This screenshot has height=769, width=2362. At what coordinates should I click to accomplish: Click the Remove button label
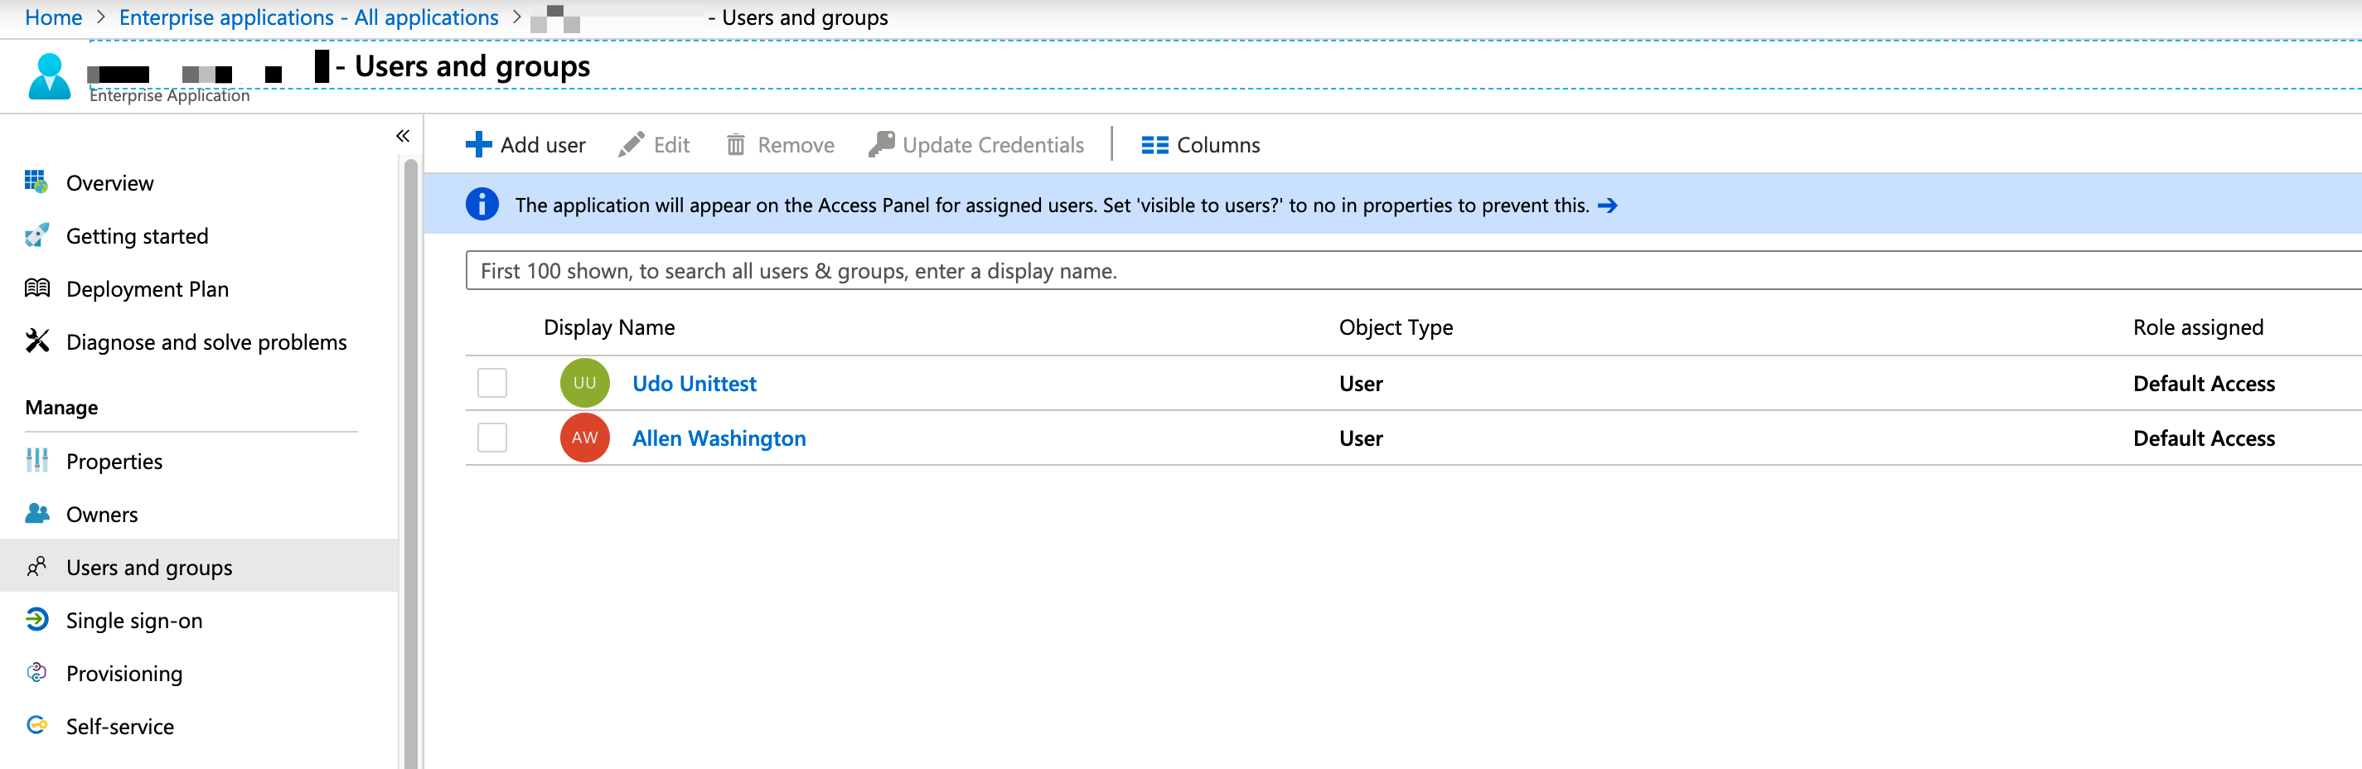tap(796, 145)
